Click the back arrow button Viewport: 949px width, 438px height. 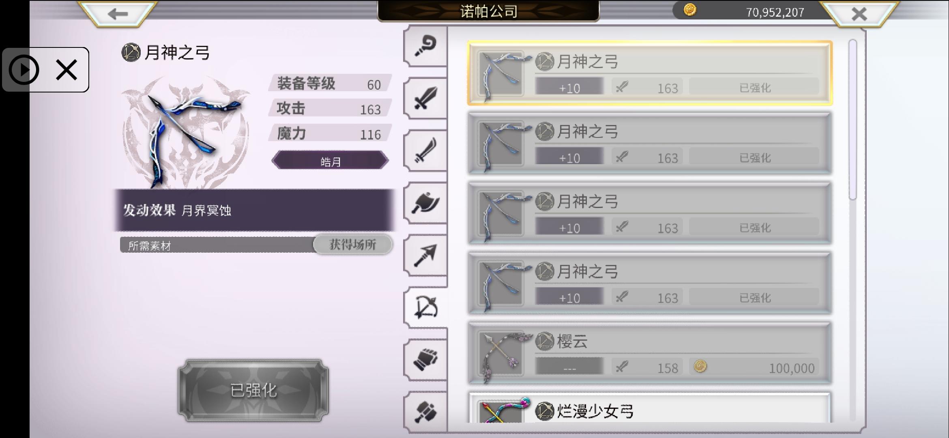click(118, 14)
